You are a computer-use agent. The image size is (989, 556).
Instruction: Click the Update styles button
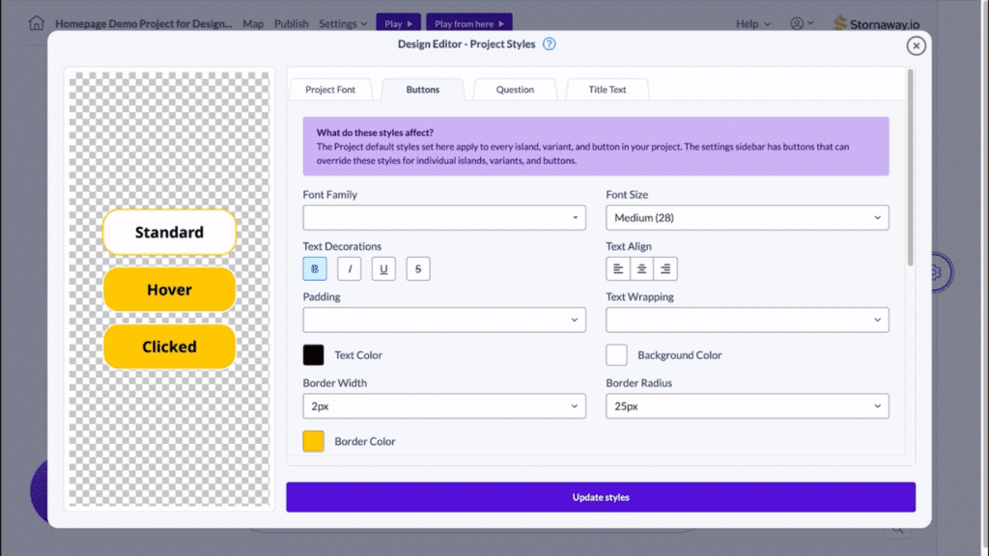601,497
